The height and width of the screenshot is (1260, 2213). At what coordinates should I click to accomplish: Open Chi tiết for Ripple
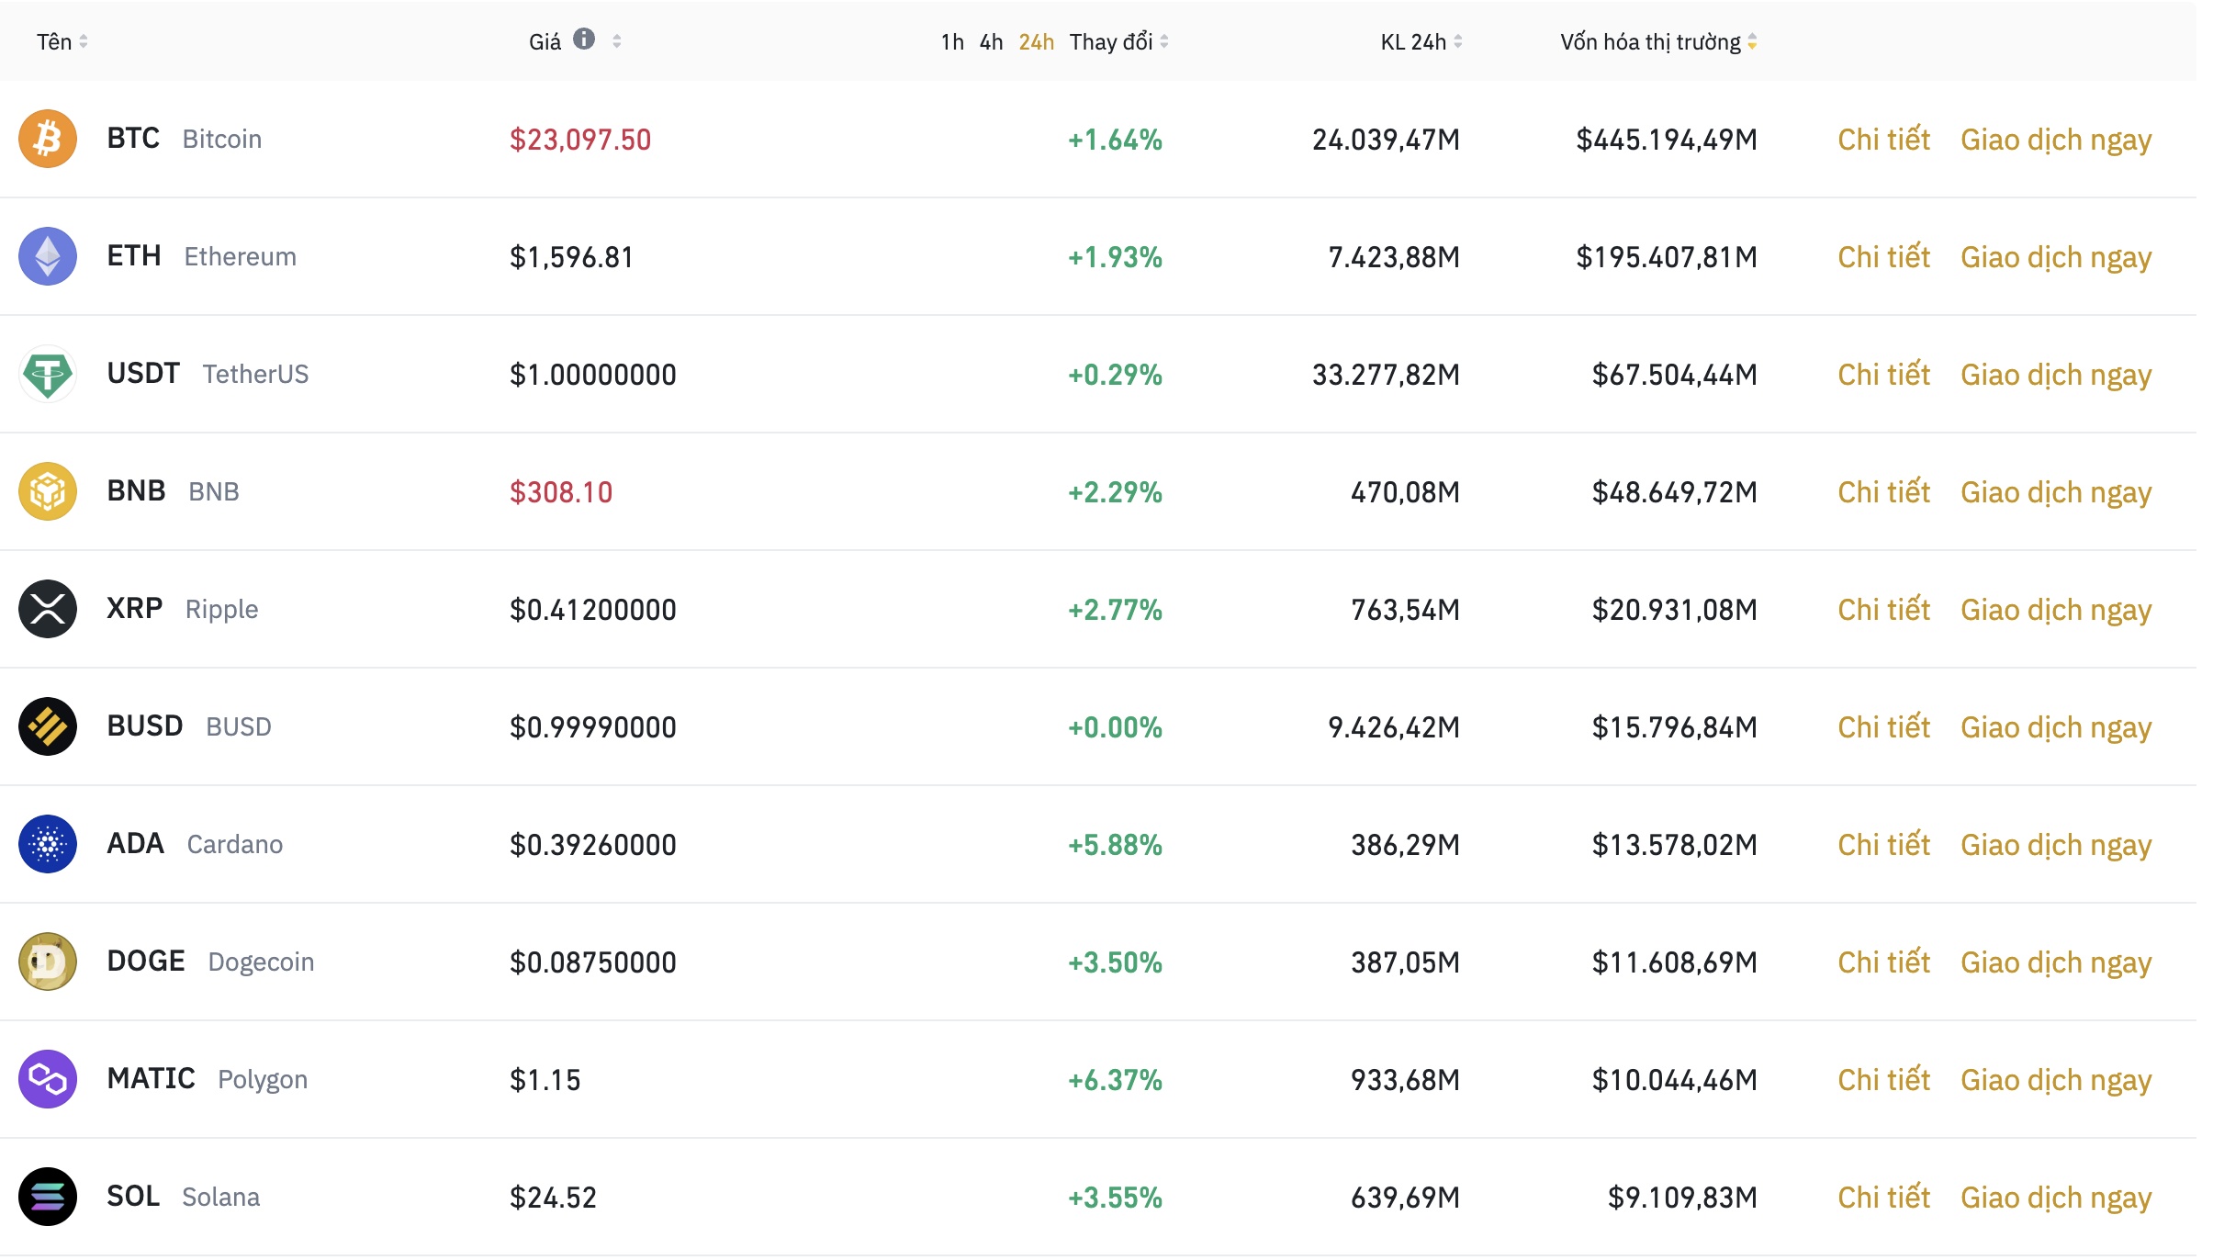pos(1884,610)
